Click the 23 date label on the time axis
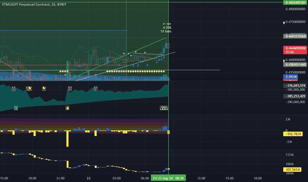Viewport: 308px width, 182px height. point(89,178)
